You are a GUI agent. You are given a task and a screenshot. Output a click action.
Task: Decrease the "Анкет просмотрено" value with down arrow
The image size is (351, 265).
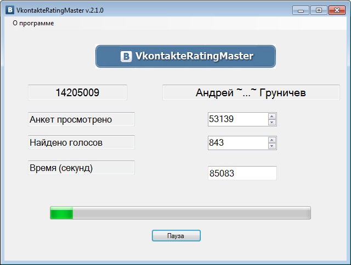[272, 122]
